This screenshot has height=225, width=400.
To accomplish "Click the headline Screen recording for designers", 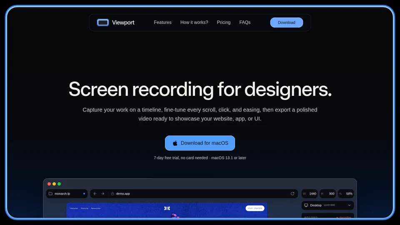I will click(x=200, y=89).
